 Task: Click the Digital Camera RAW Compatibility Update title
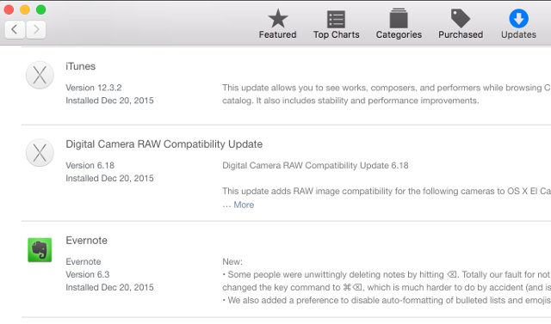coord(164,144)
